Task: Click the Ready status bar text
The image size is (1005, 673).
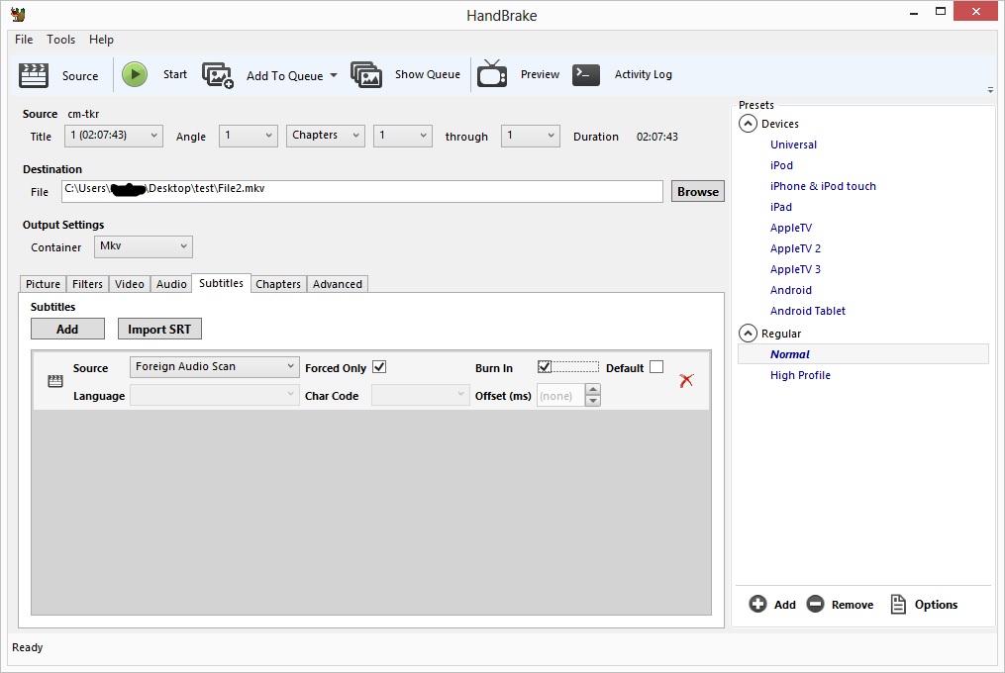Action: pyautogui.click(x=28, y=647)
